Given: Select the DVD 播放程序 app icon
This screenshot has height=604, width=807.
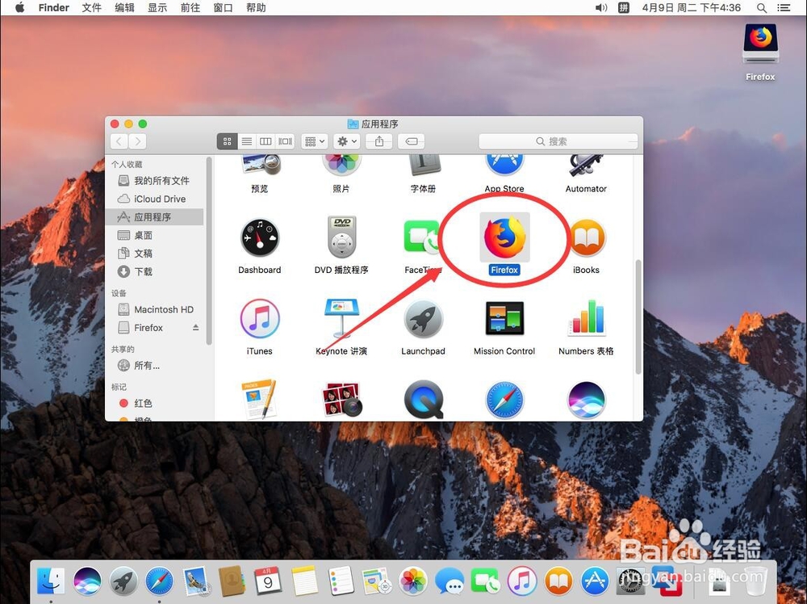Looking at the screenshot, I should pos(341,237).
